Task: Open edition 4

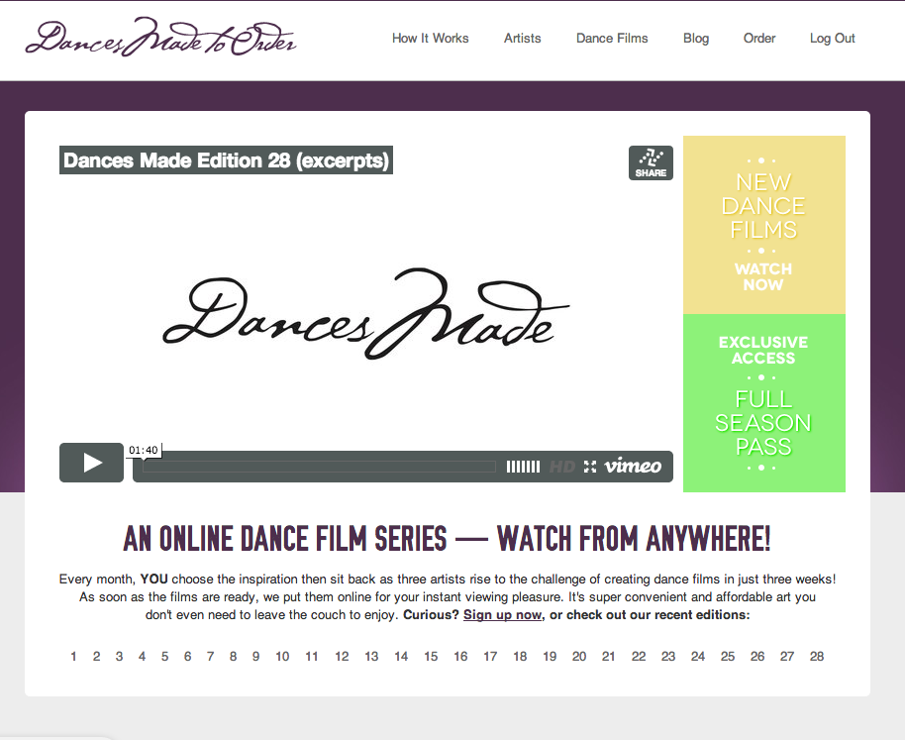Action: click(x=142, y=657)
